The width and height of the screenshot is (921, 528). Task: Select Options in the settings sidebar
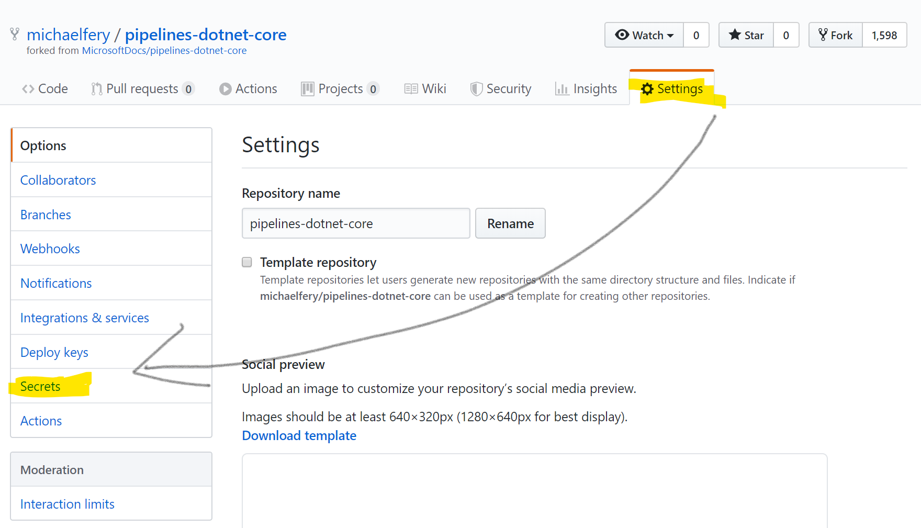click(111, 145)
